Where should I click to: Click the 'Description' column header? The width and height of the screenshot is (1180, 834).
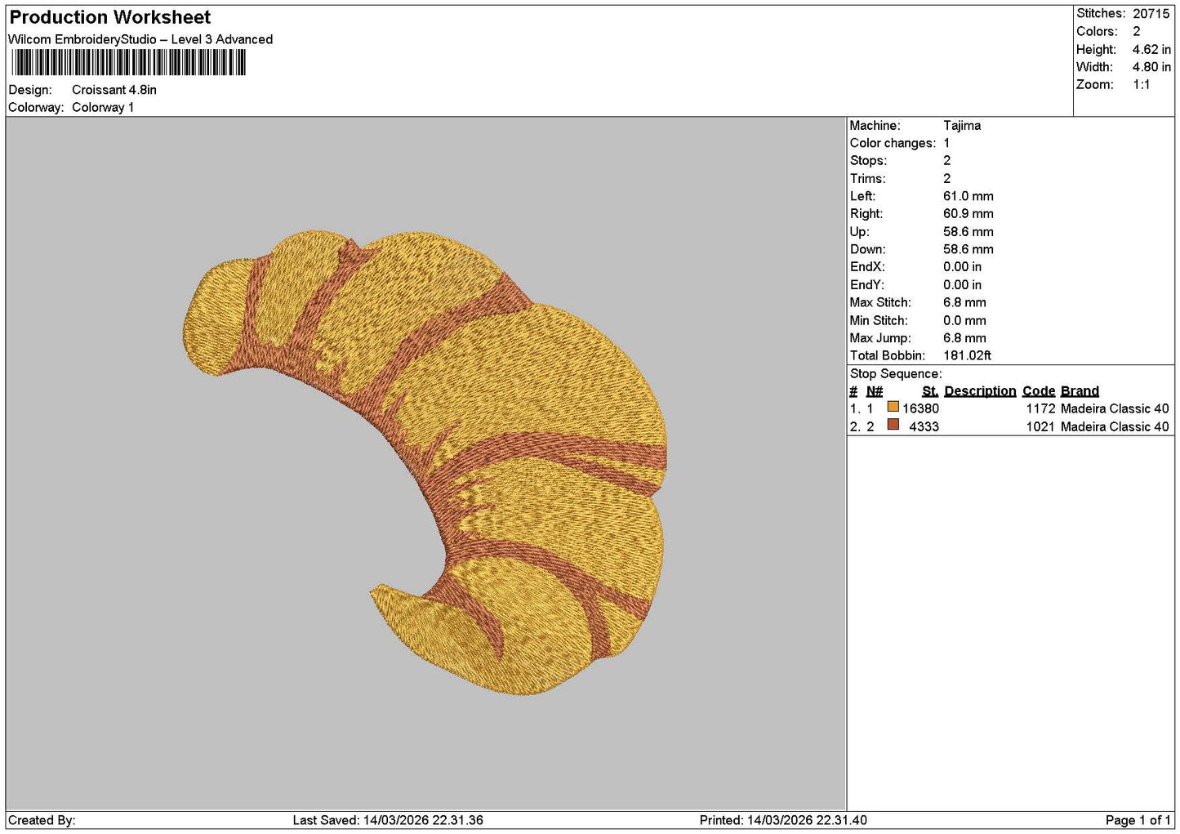tap(980, 390)
